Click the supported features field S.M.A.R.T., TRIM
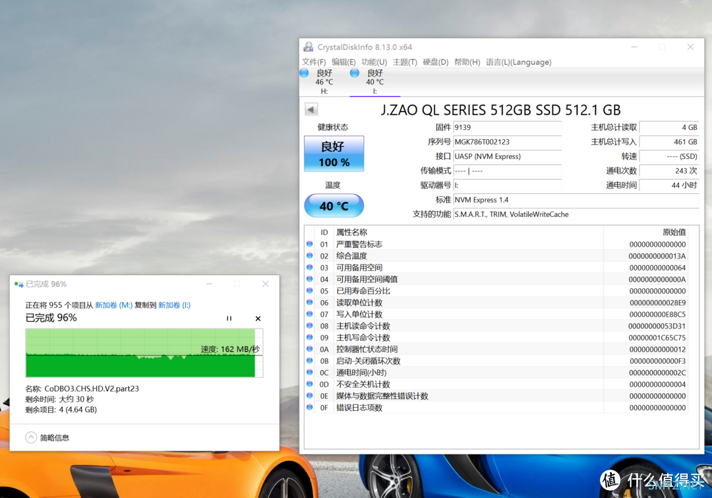The image size is (712, 498). tap(576, 214)
